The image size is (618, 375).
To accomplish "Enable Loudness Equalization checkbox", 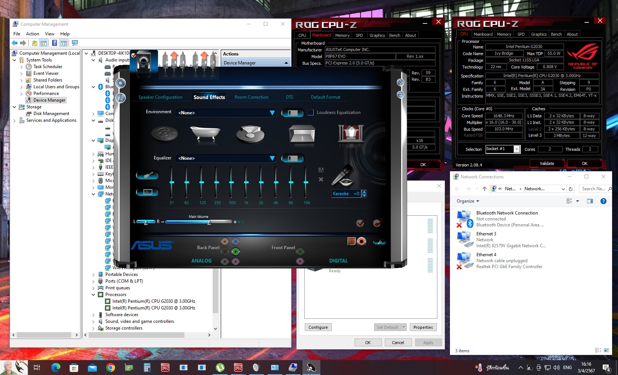I will coord(311,112).
